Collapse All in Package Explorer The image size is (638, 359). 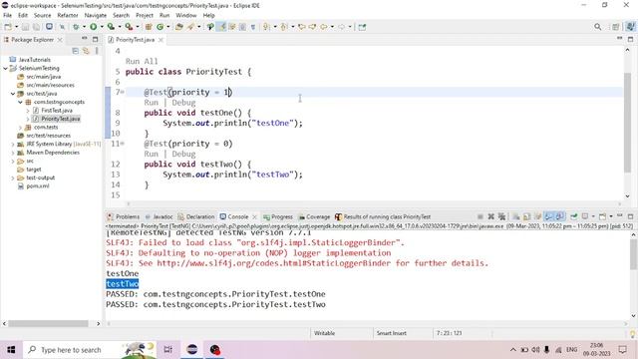[x=76, y=51]
